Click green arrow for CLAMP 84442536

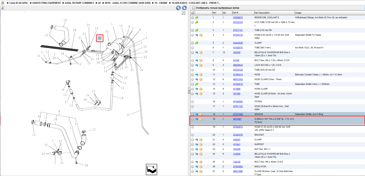pos(197,43)
